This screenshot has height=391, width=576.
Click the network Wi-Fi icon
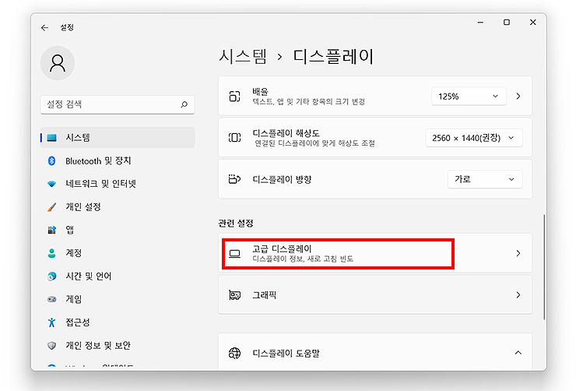52,184
